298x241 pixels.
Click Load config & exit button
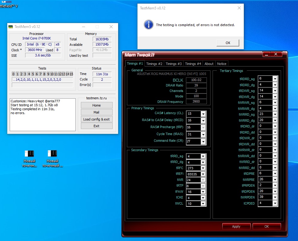97,119
